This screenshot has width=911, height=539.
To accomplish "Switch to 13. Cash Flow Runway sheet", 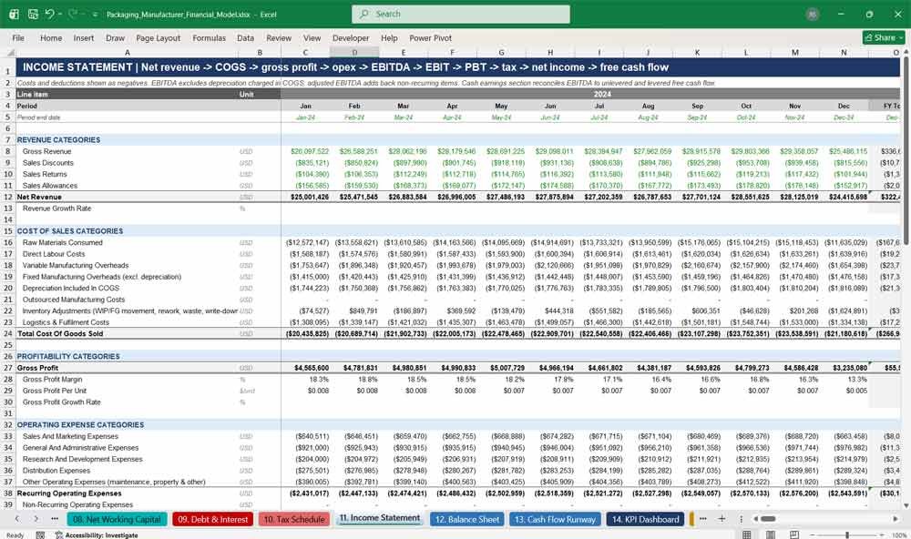I will point(555,519).
